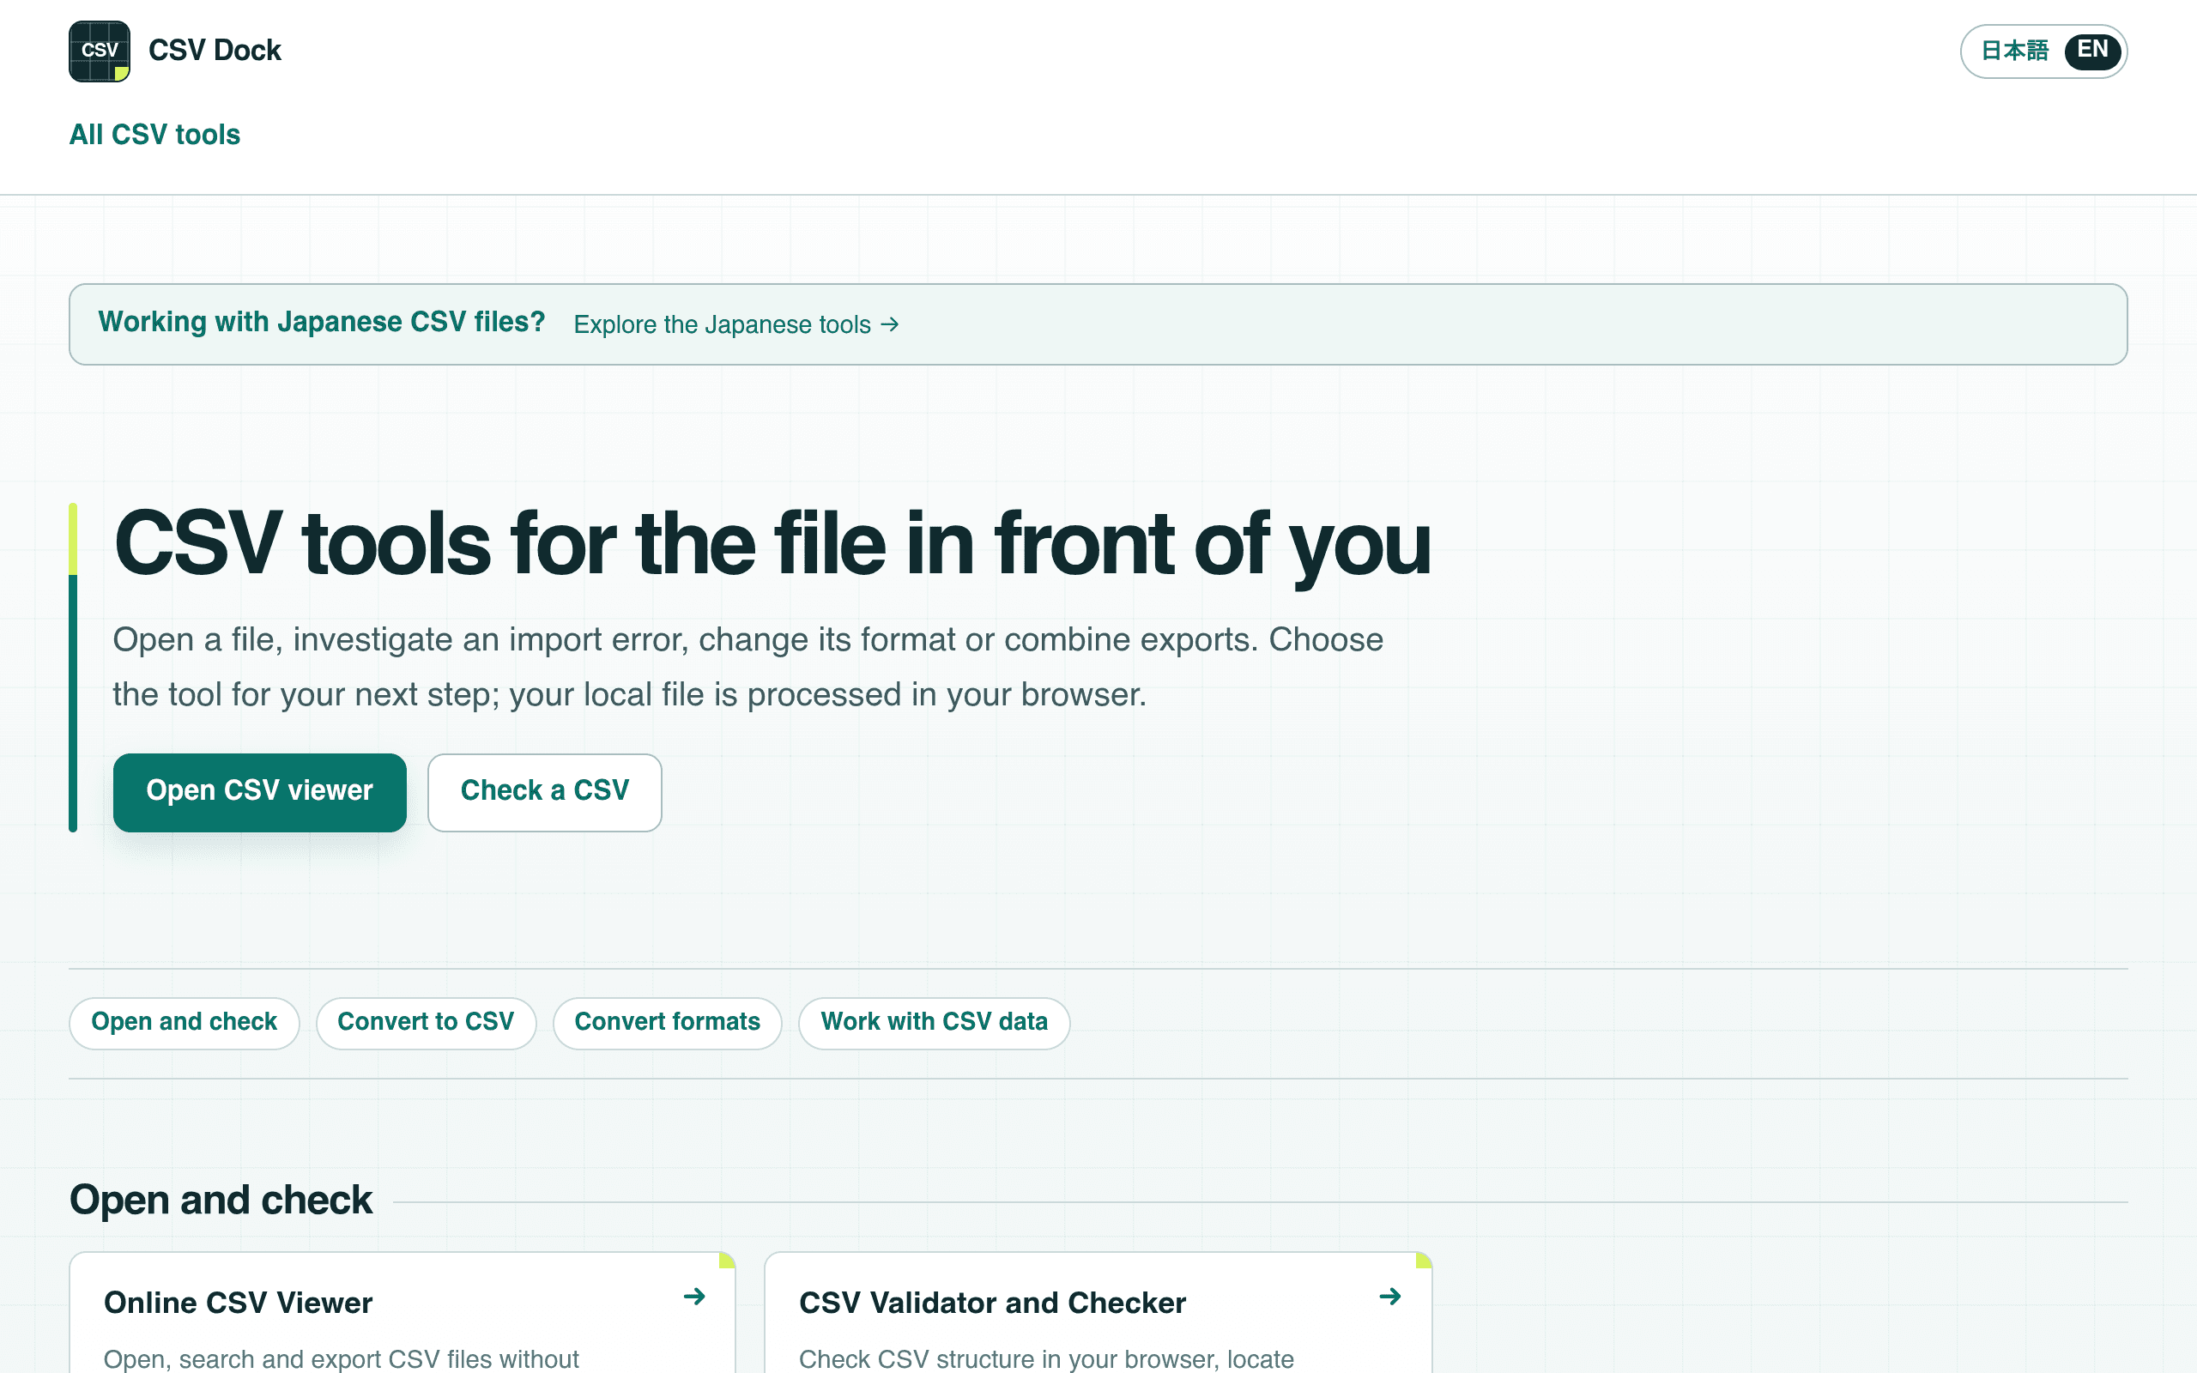Open the All CSV tools menu item
Image resolution: width=2197 pixels, height=1373 pixels.
point(154,135)
